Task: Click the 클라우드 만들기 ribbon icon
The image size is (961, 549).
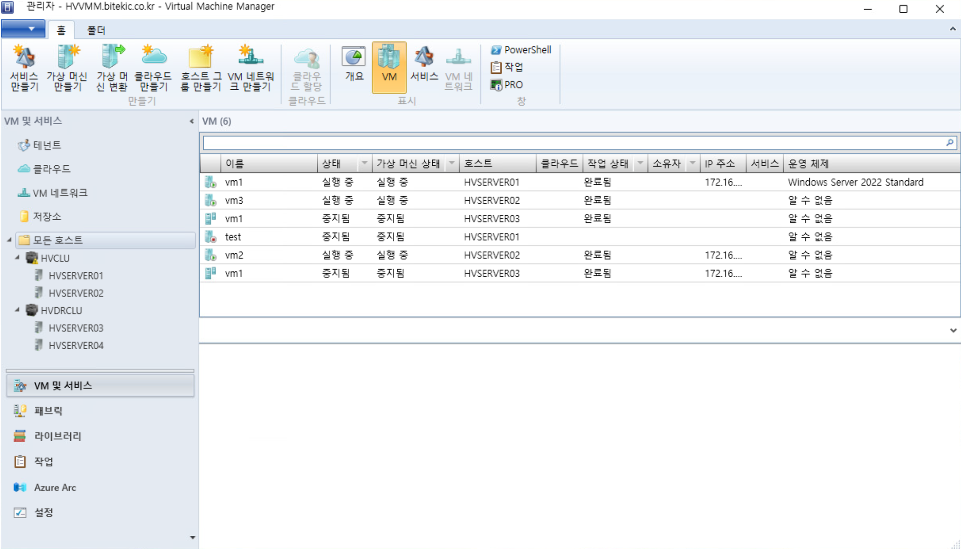Action: (153, 68)
